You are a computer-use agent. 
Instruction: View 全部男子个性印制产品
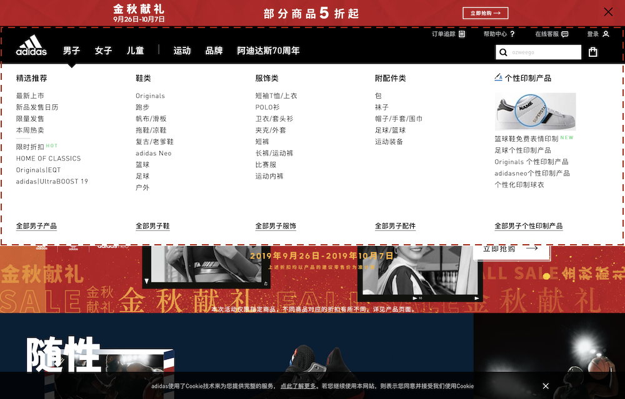(x=529, y=226)
